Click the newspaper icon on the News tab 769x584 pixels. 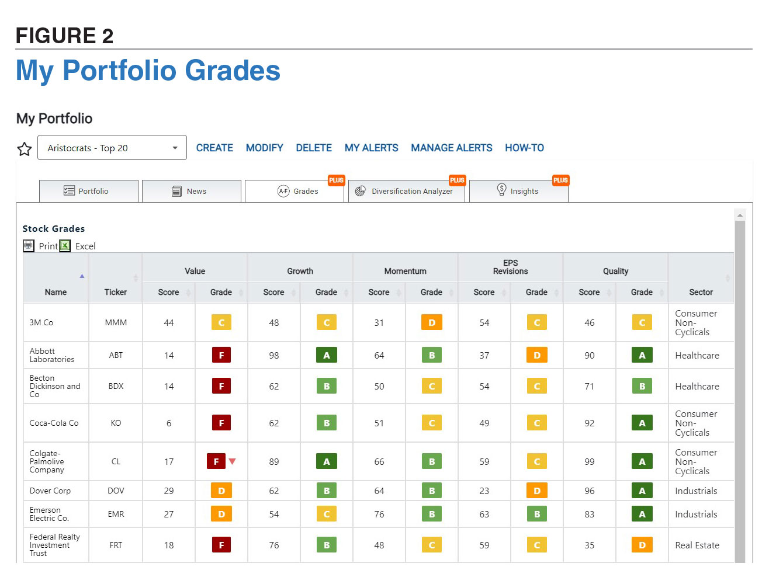[x=176, y=191]
